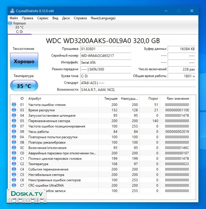
Task: Click the blue status orb next to Хорошо in disk tab
Action: [10, 23]
